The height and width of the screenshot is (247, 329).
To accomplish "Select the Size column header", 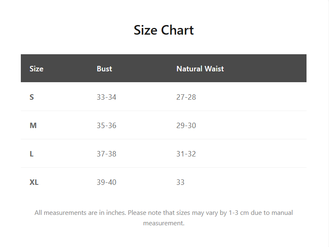I will tap(36, 69).
